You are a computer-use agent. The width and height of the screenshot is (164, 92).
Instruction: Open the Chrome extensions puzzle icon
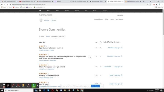(157, 5)
